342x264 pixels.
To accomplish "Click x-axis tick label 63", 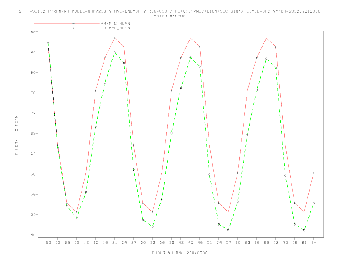I will pos(247,242).
